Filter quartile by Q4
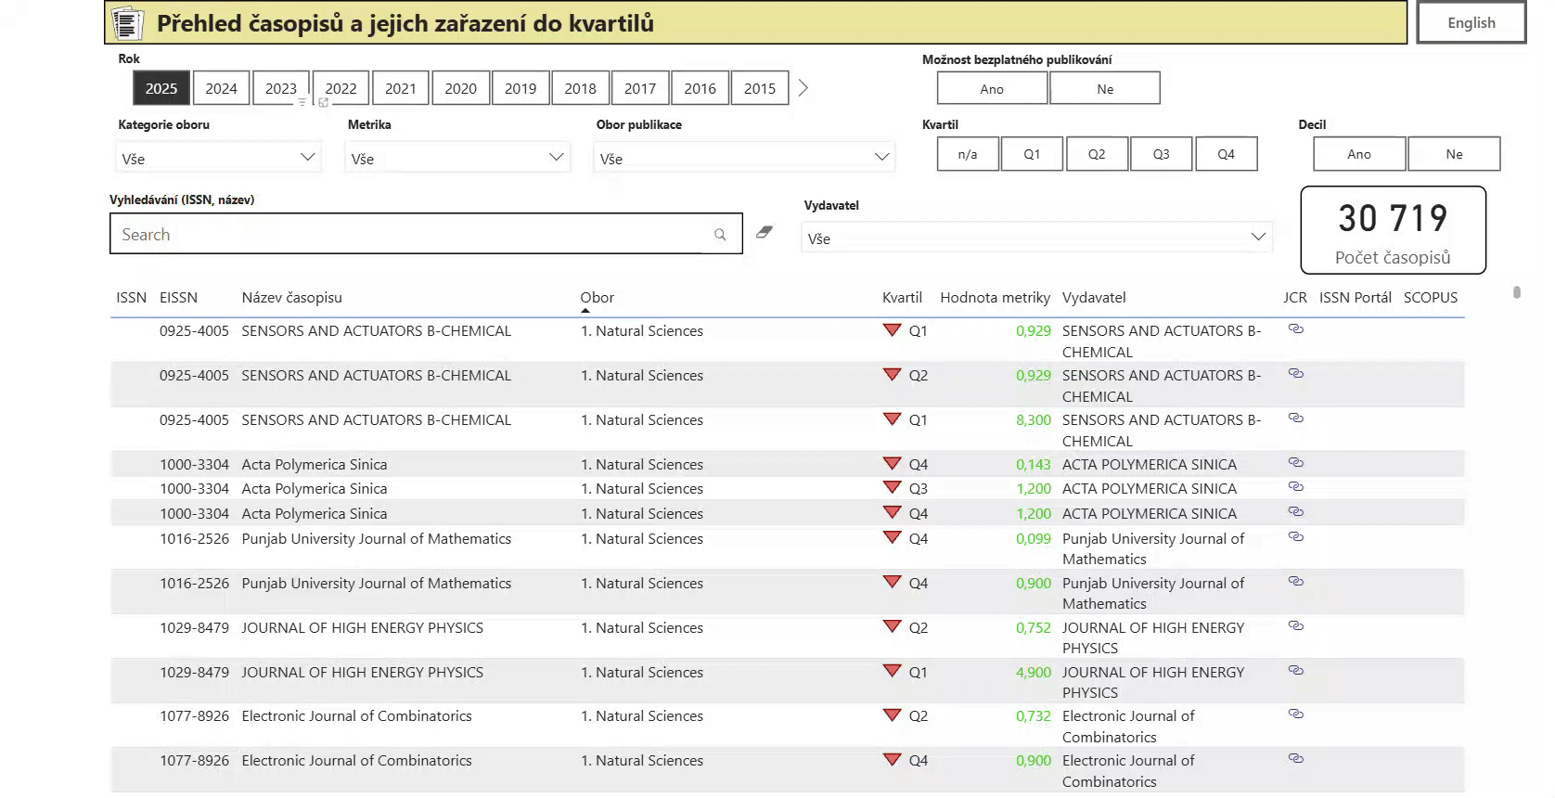1555x798 pixels. coord(1227,154)
